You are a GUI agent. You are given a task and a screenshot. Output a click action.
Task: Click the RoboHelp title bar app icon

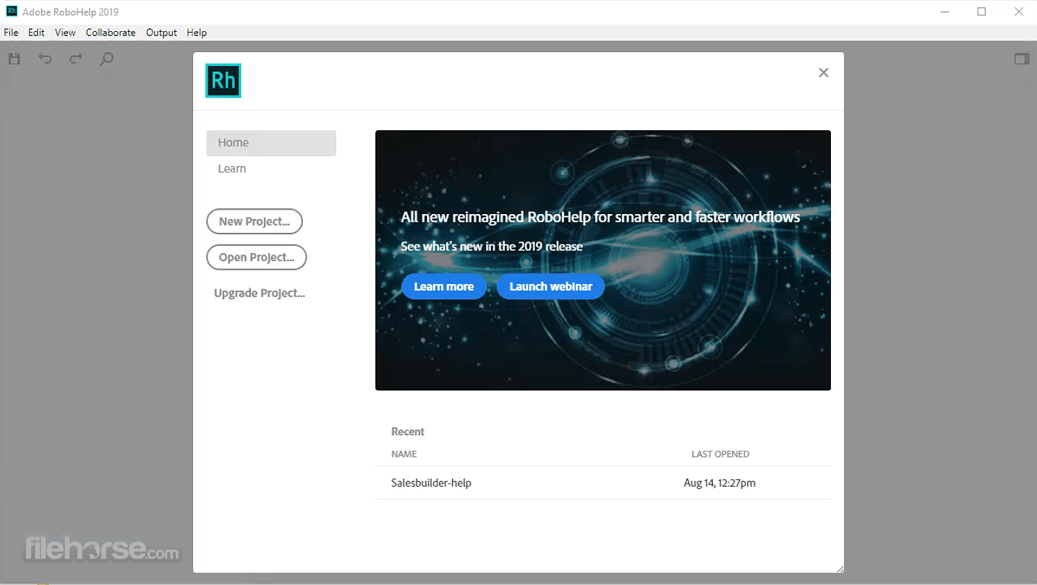(x=12, y=12)
